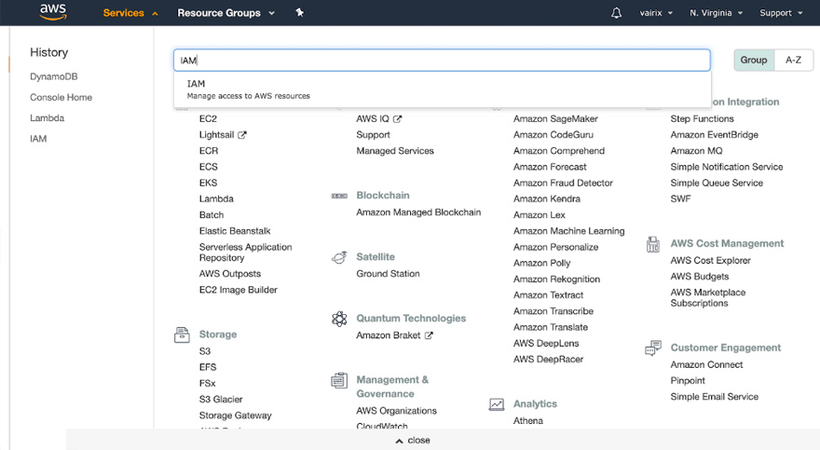Image resolution: width=820 pixels, height=450 pixels.
Task: Open Lambda from History
Action: (48, 118)
